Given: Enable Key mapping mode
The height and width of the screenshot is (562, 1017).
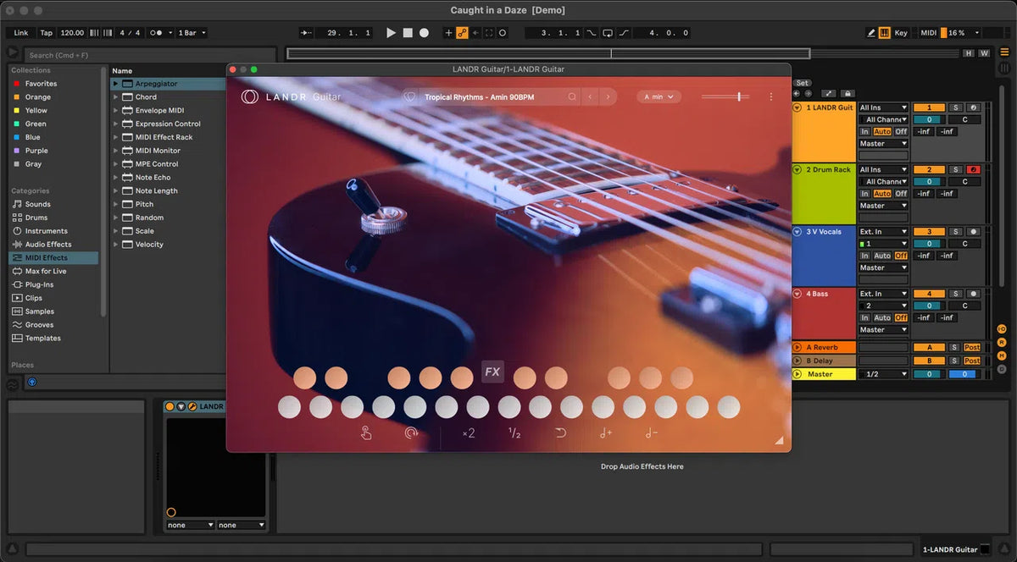Looking at the screenshot, I should (902, 32).
